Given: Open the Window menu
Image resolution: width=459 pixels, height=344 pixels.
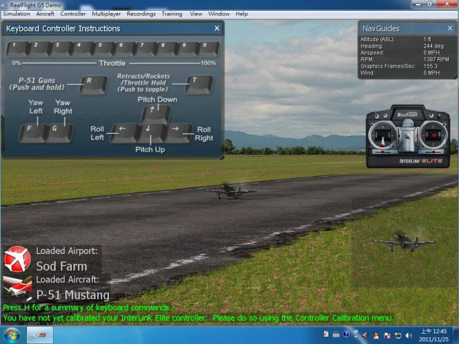Looking at the screenshot, I should [219, 14].
